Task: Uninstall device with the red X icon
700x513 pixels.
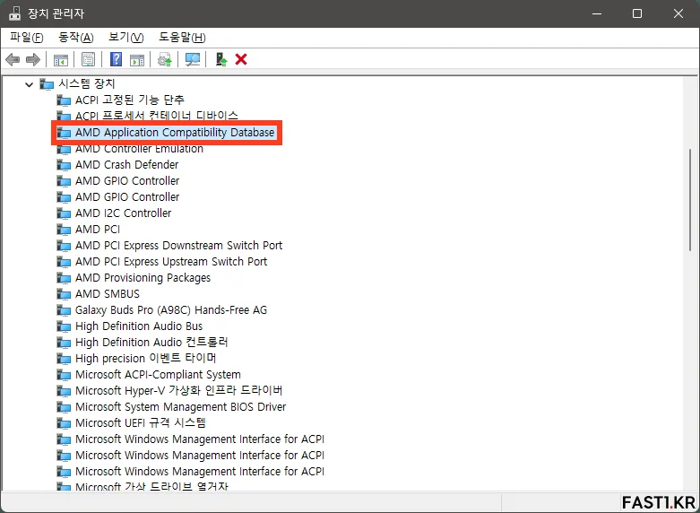Action: [x=241, y=59]
